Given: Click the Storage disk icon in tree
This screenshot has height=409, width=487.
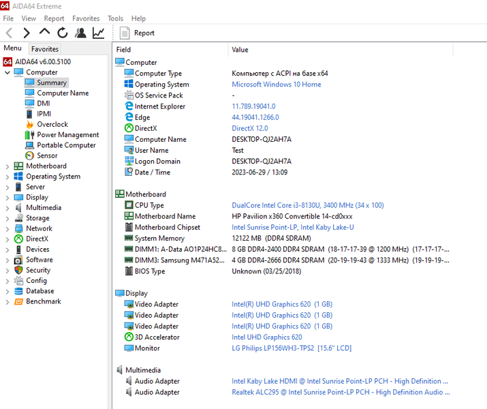Looking at the screenshot, I should coord(18,218).
